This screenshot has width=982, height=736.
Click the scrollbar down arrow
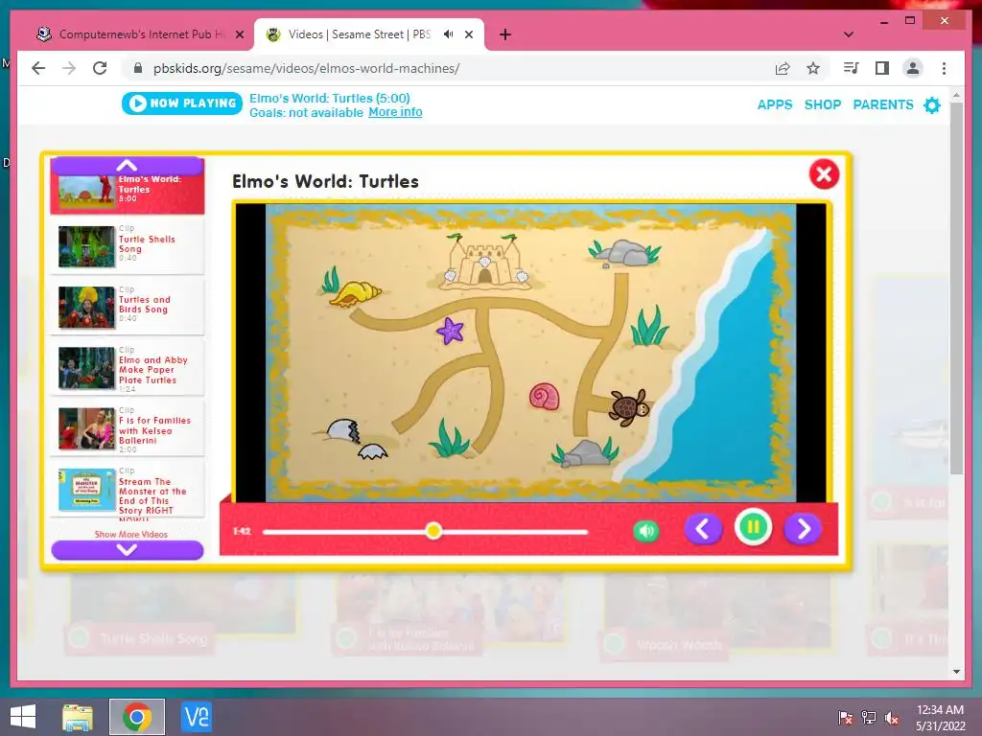(x=956, y=672)
